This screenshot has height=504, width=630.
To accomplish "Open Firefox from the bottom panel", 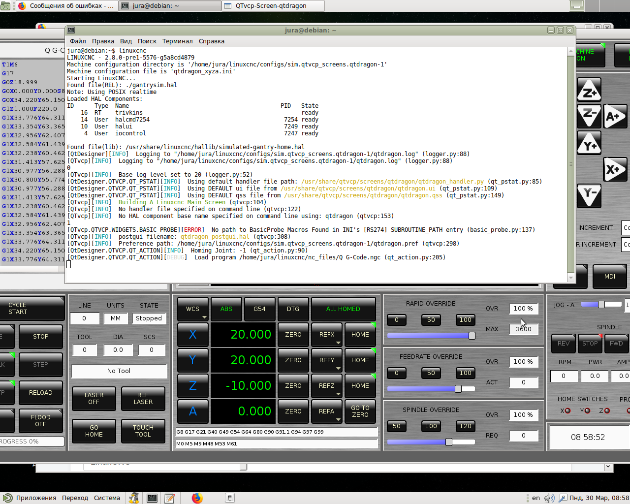I will (x=197, y=498).
